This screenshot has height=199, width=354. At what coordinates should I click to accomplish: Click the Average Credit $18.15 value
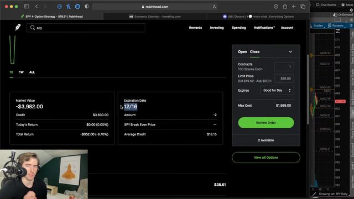[x=212, y=134]
